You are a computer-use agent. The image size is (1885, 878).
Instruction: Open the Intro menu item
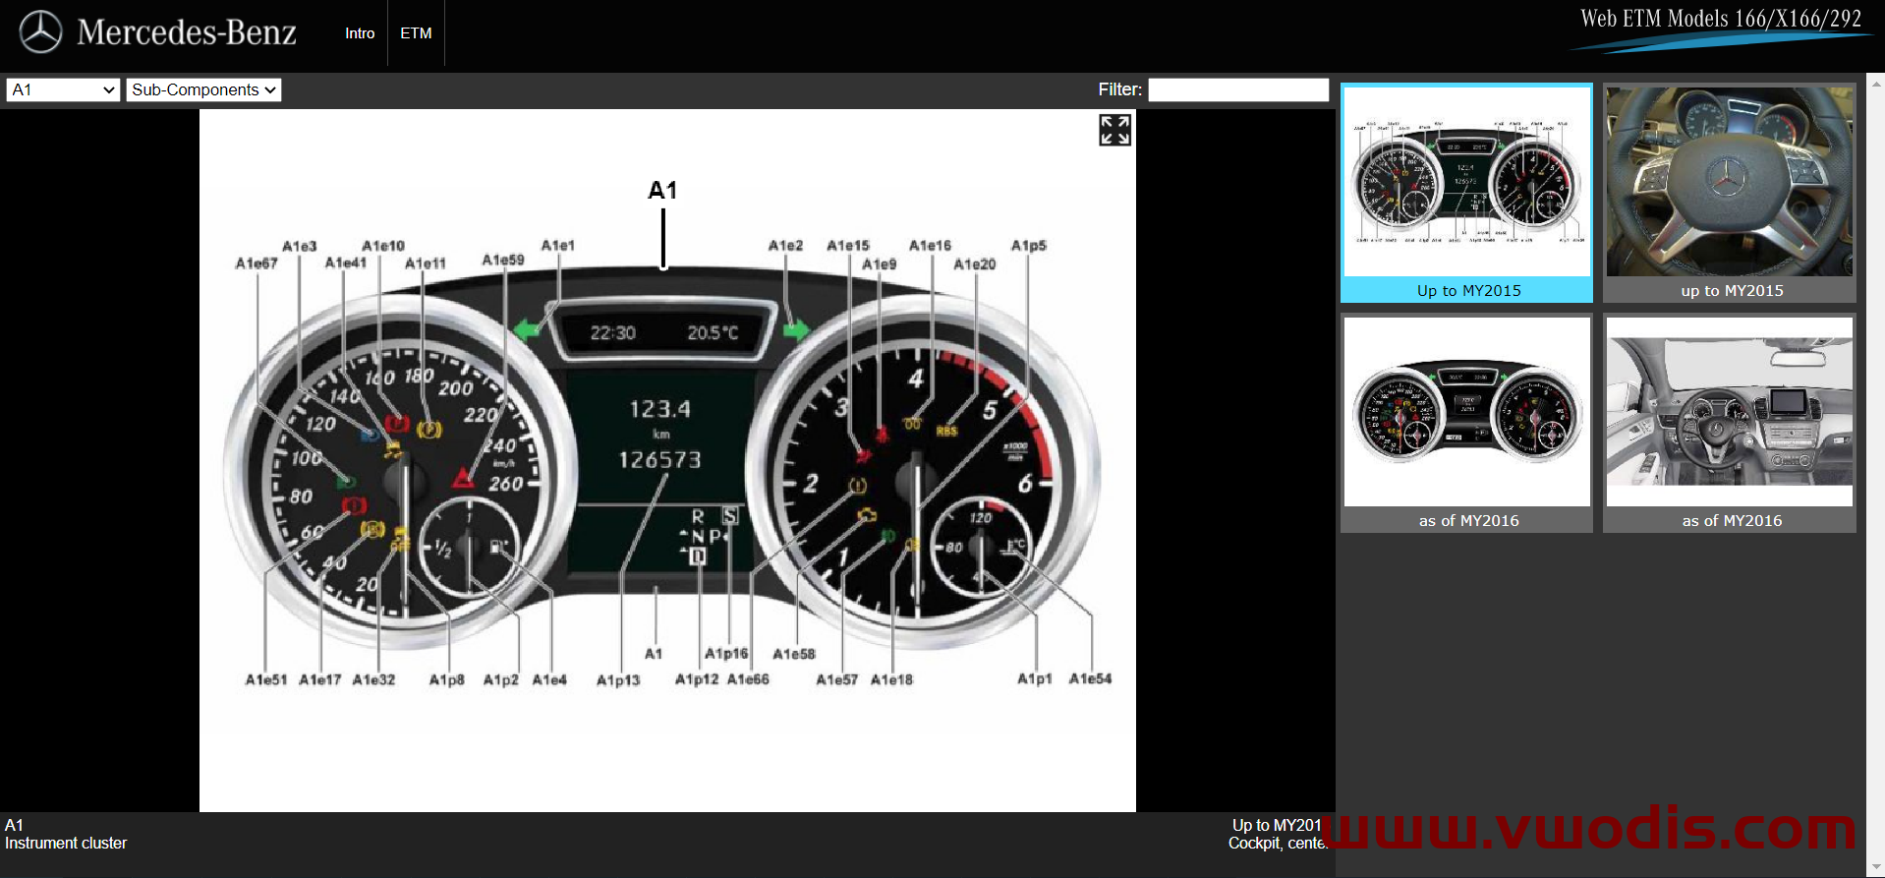pos(360,33)
